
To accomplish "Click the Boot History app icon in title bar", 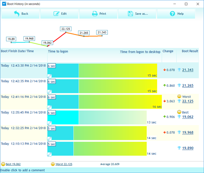I will point(4,4).
